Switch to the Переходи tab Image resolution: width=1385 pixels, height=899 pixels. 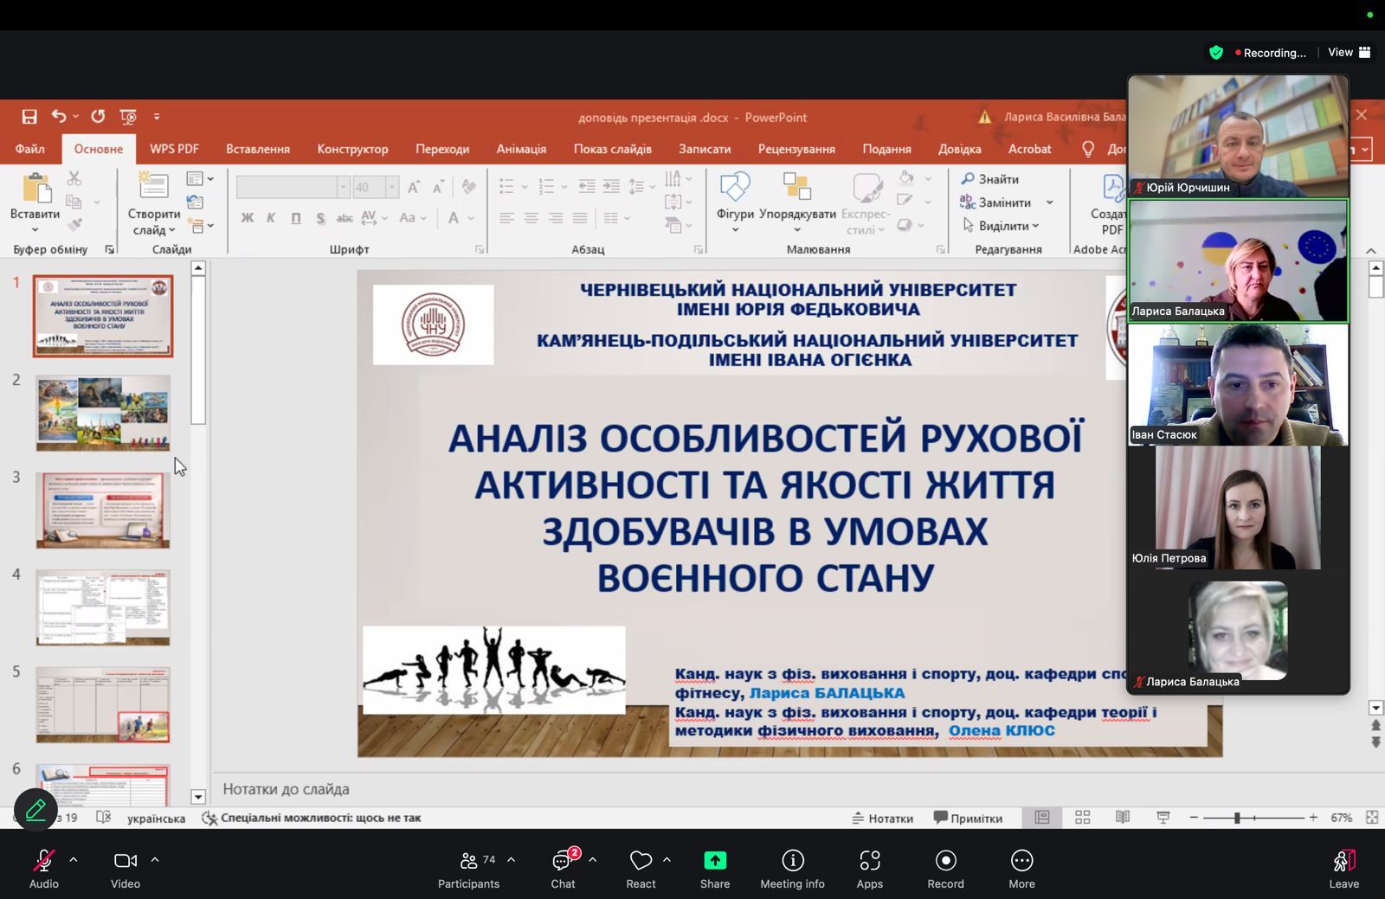pyautogui.click(x=442, y=149)
